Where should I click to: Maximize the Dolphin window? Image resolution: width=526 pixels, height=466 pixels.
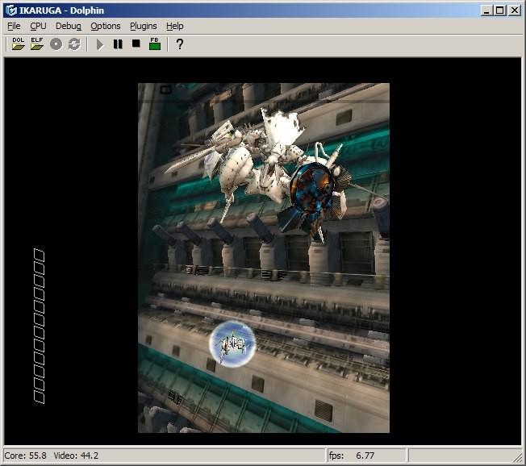tap(500, 10)
